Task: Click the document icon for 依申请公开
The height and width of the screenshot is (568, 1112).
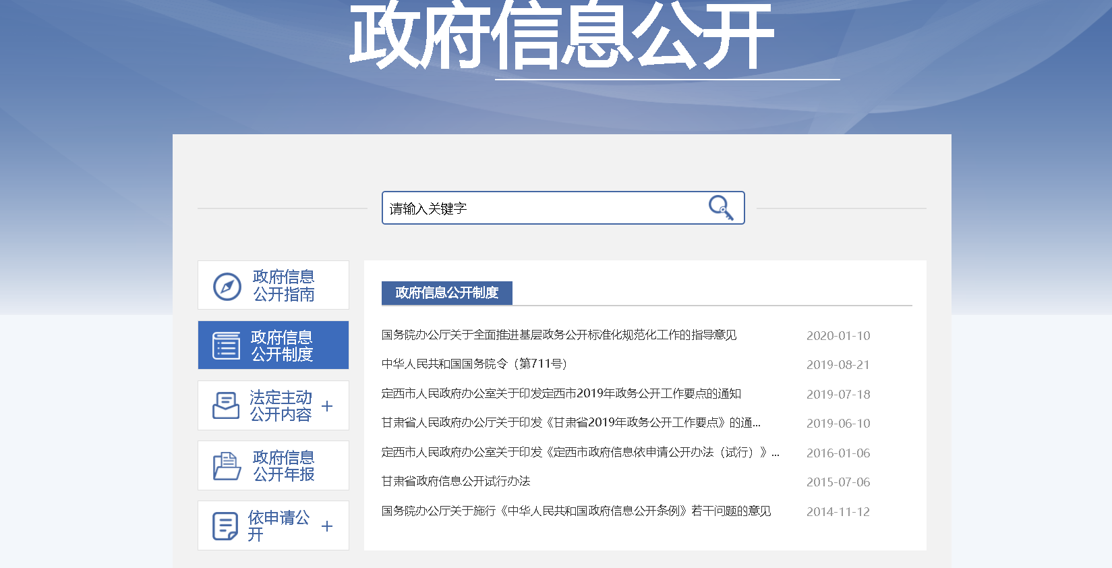Action: [225, 526]
